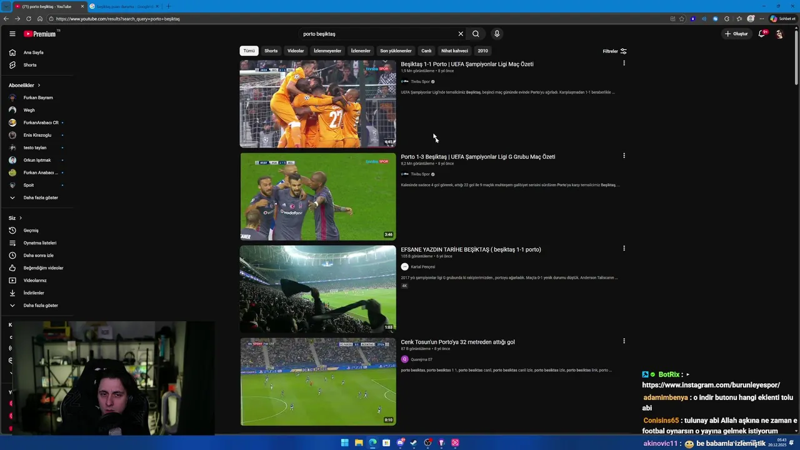Open Windows Start menu
Screen dimensions: 800x450
(x=345, y=442)
